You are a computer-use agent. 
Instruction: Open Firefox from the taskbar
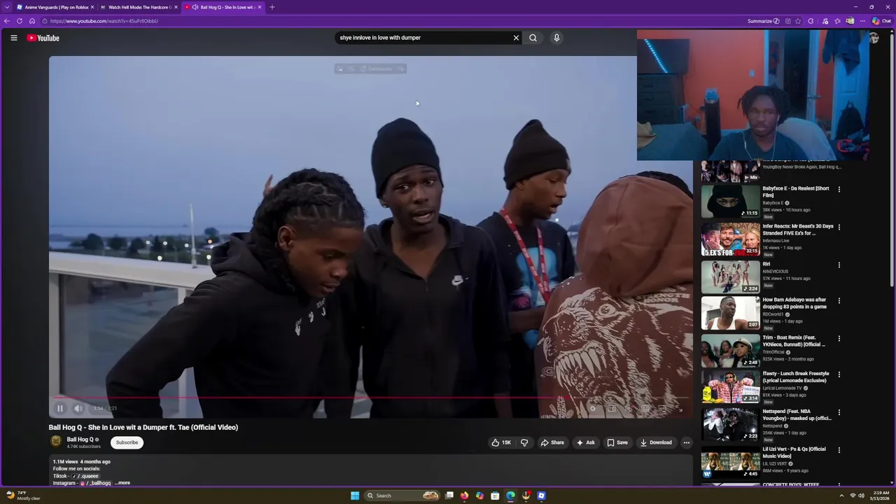pyautogui.click(x=464, y=496)
